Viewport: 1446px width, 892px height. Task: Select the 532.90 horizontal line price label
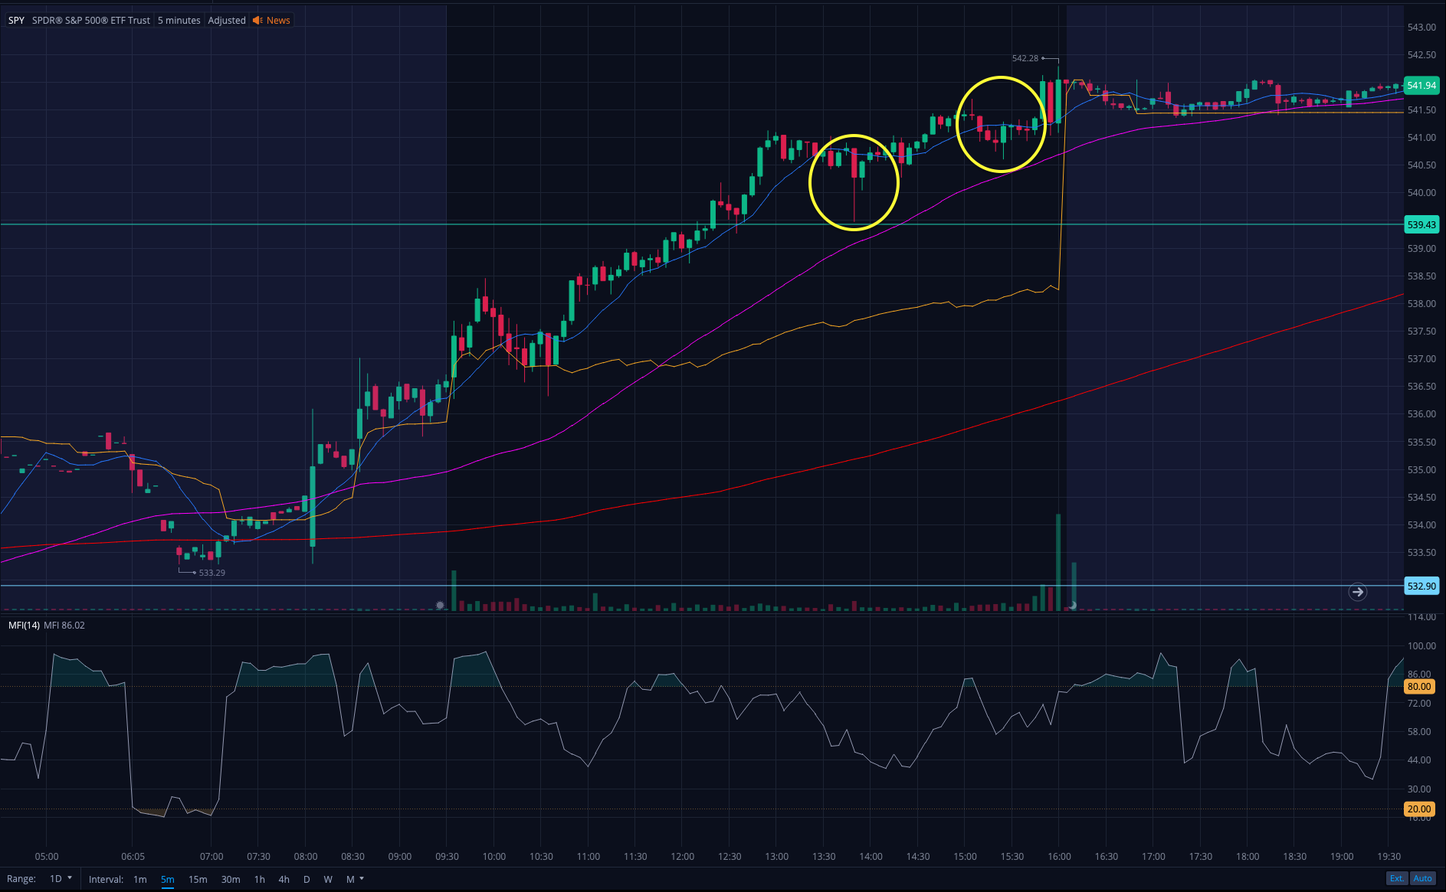coord(1421,586)
